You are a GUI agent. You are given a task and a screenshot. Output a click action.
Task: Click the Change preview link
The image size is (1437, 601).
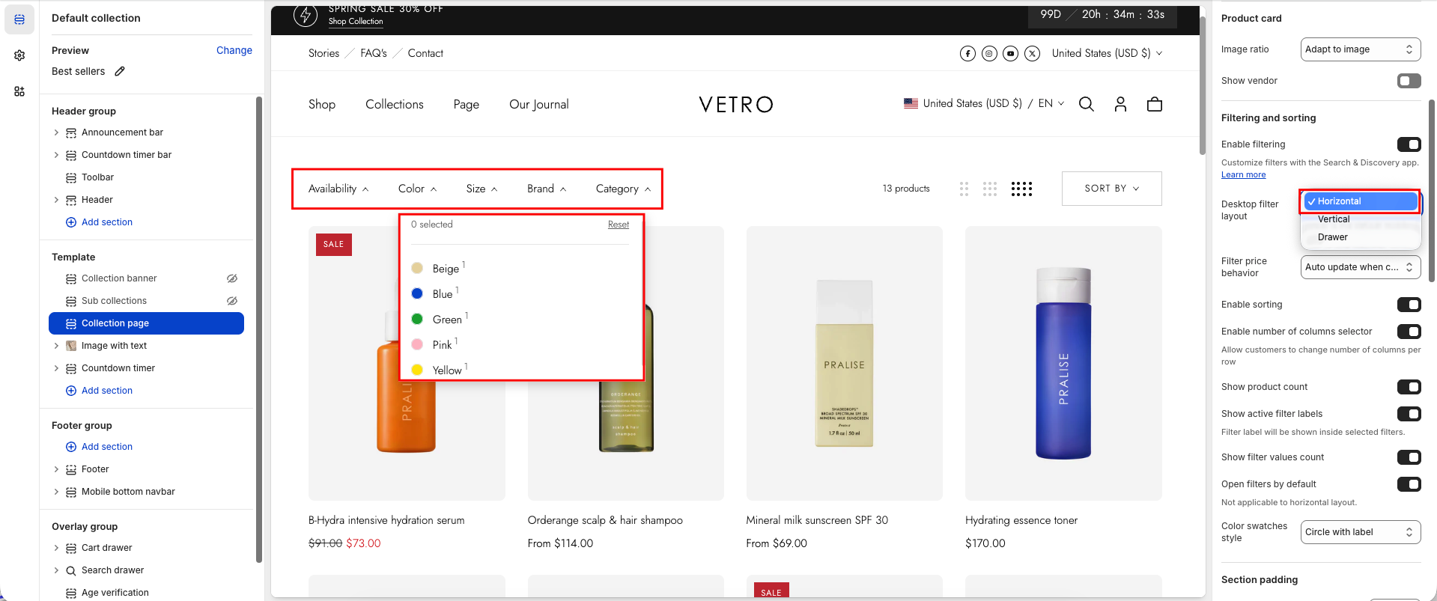click(x=234, y=50)
